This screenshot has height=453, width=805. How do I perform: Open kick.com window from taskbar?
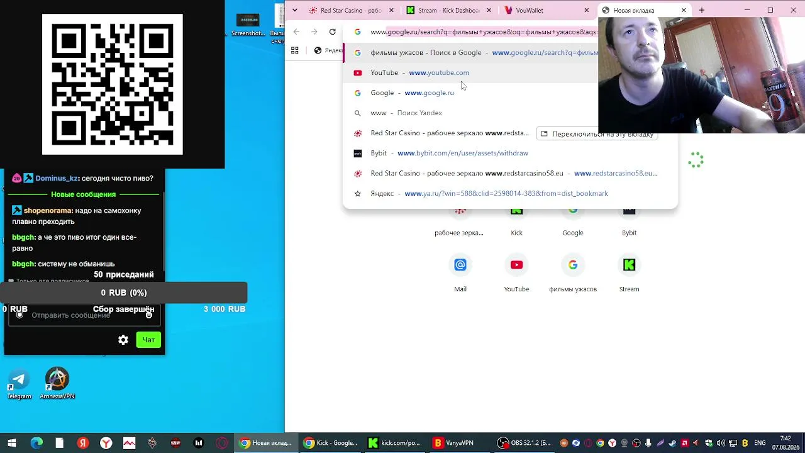coord(395,443)
